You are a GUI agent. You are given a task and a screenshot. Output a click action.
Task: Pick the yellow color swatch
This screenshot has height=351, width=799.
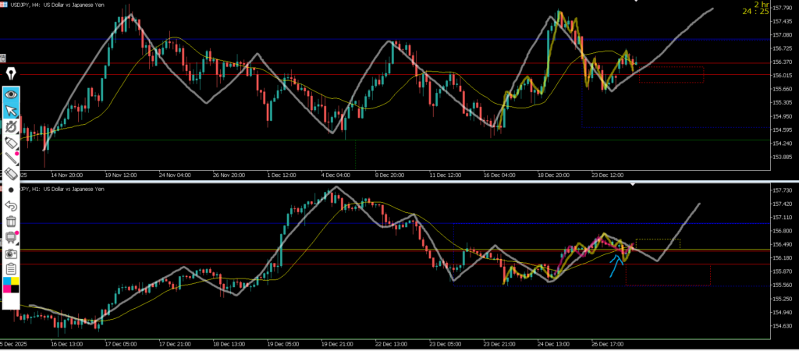click(16, 281)
